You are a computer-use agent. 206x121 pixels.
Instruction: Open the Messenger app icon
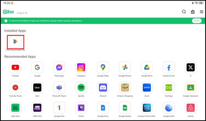[x=59, y=67]
